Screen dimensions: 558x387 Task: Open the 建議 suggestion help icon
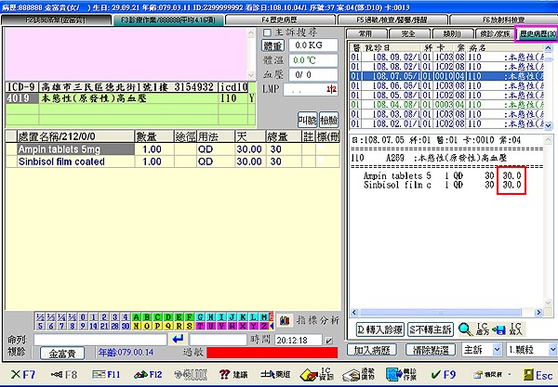(x=229, y=375)
